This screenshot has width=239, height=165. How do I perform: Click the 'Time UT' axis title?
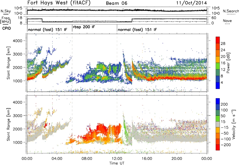pos(117,163)
